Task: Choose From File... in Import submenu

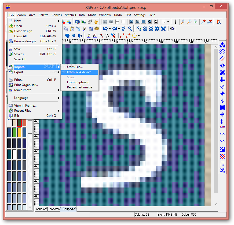Action: tap(79, 67)
